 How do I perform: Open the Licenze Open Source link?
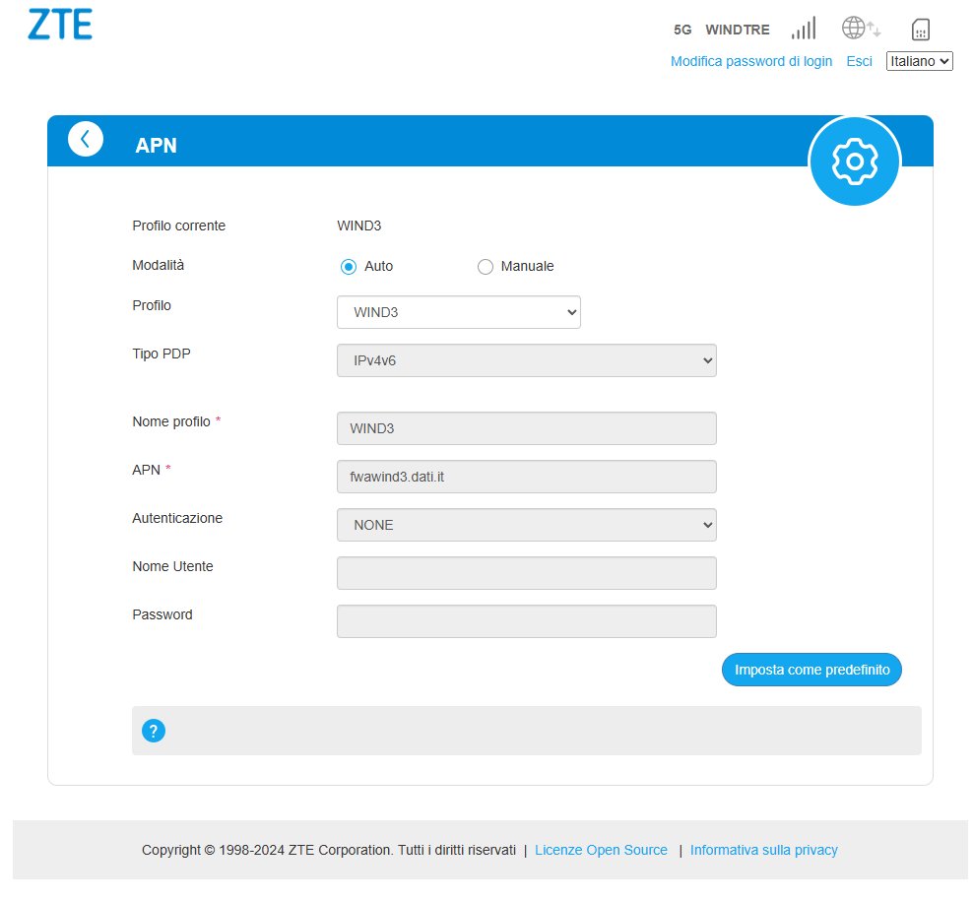(601, 850)
